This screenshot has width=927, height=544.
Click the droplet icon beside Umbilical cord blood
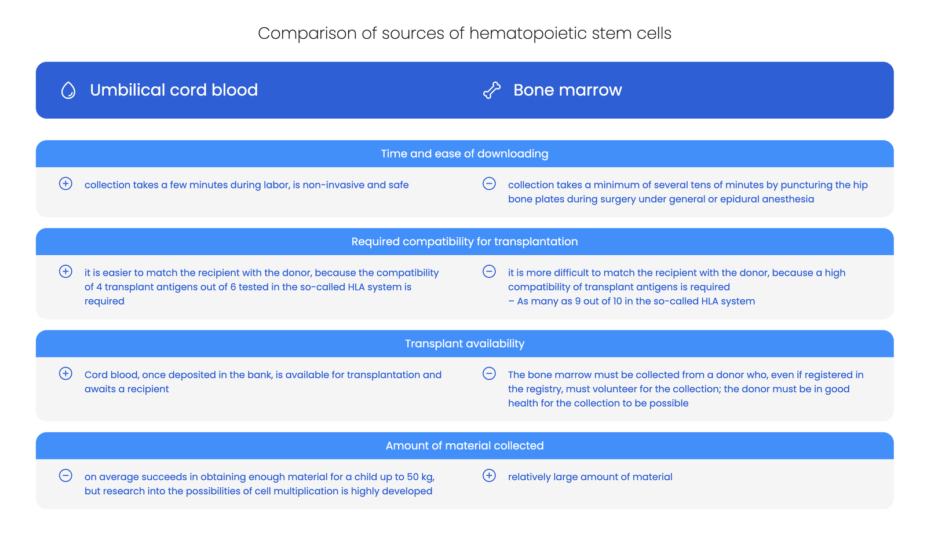(x=68, y=90)
